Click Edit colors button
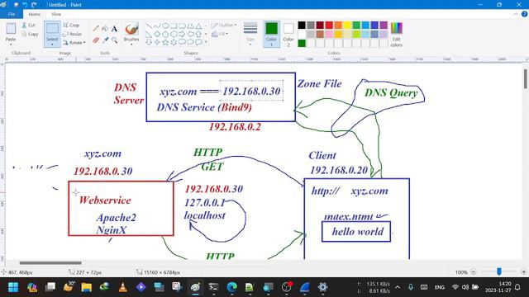 coord(397,34)
